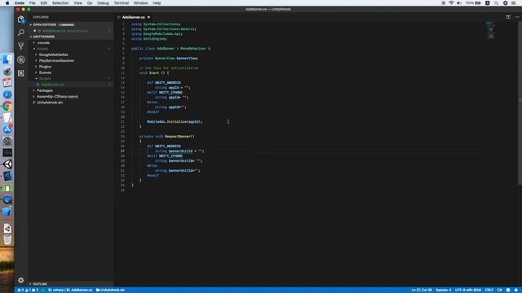This screenshot has width=522, height=293.
Task: Open Google Chrome from the Dock
Action: tap(7, 106)
